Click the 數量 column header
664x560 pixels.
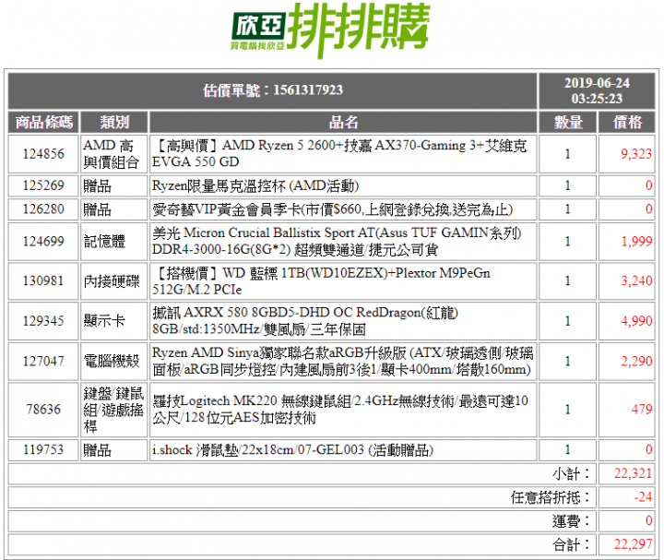click(567, 123)
